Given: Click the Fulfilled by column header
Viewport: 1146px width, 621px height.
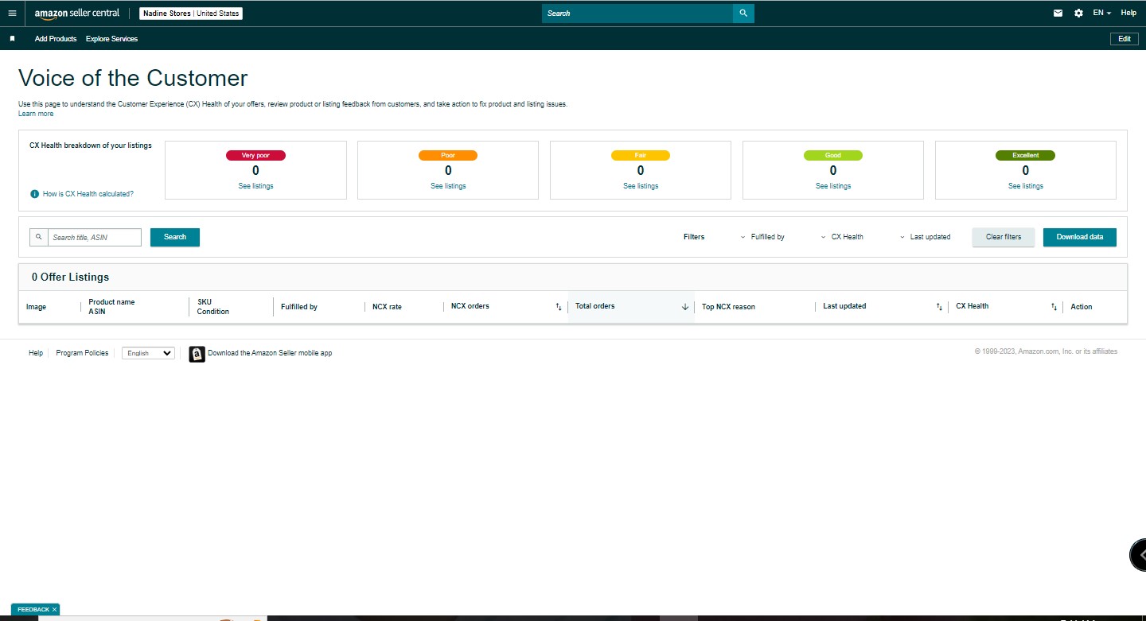Looking at the screenshot, I should point(299,307).
